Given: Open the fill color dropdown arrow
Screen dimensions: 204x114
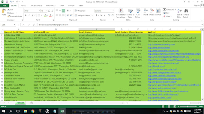Looking at the screenshot, I should [x=48, y=16].
